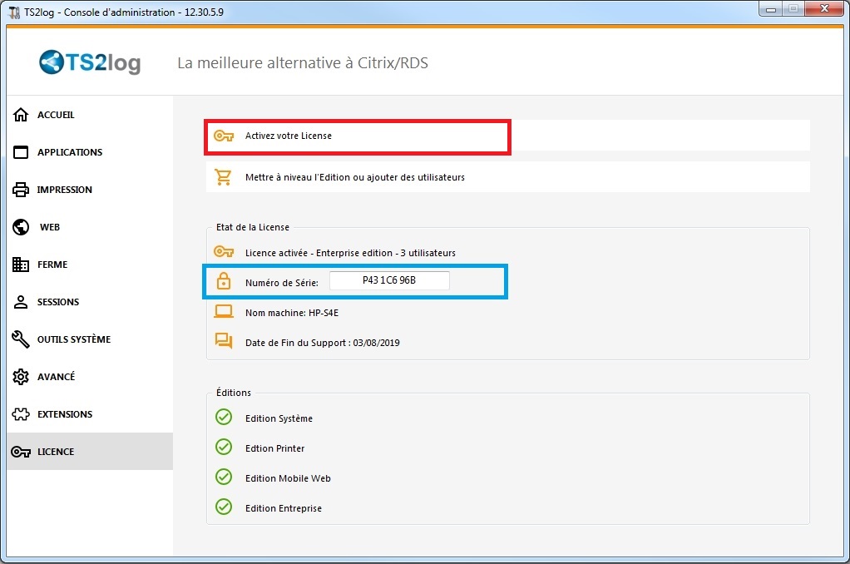Click the Impression printer icon
850x564 pixels.
tap(21, 190)
